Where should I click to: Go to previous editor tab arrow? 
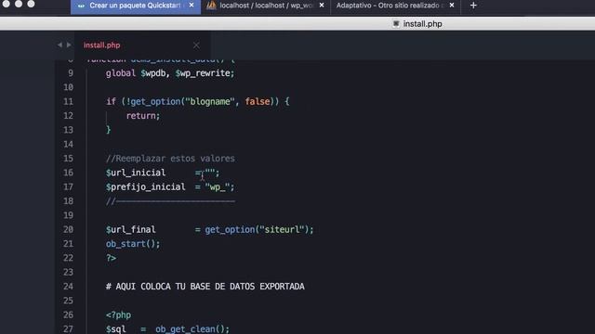click(59, 45)
